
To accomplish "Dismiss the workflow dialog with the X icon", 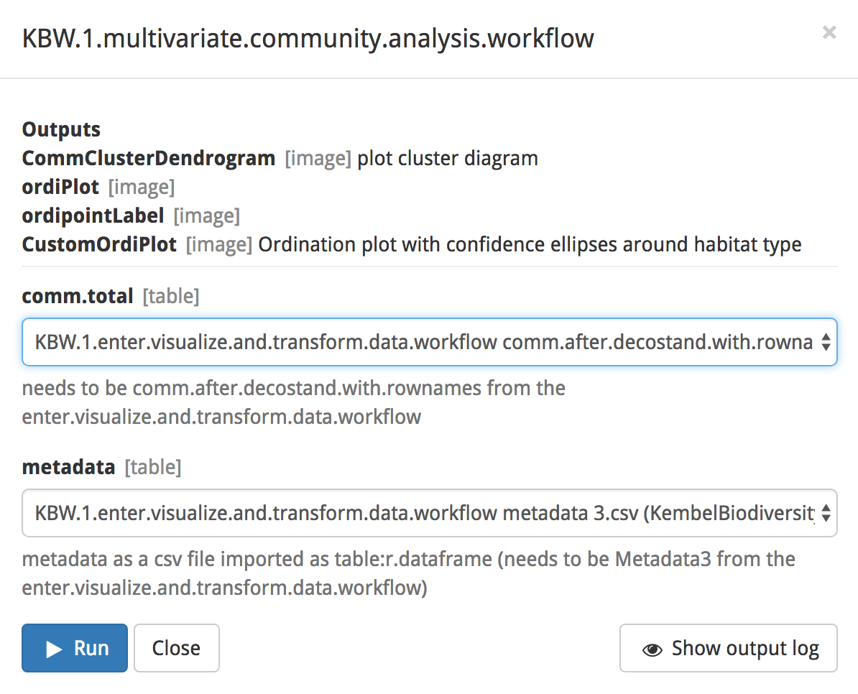I will click(x=829, y=33).
